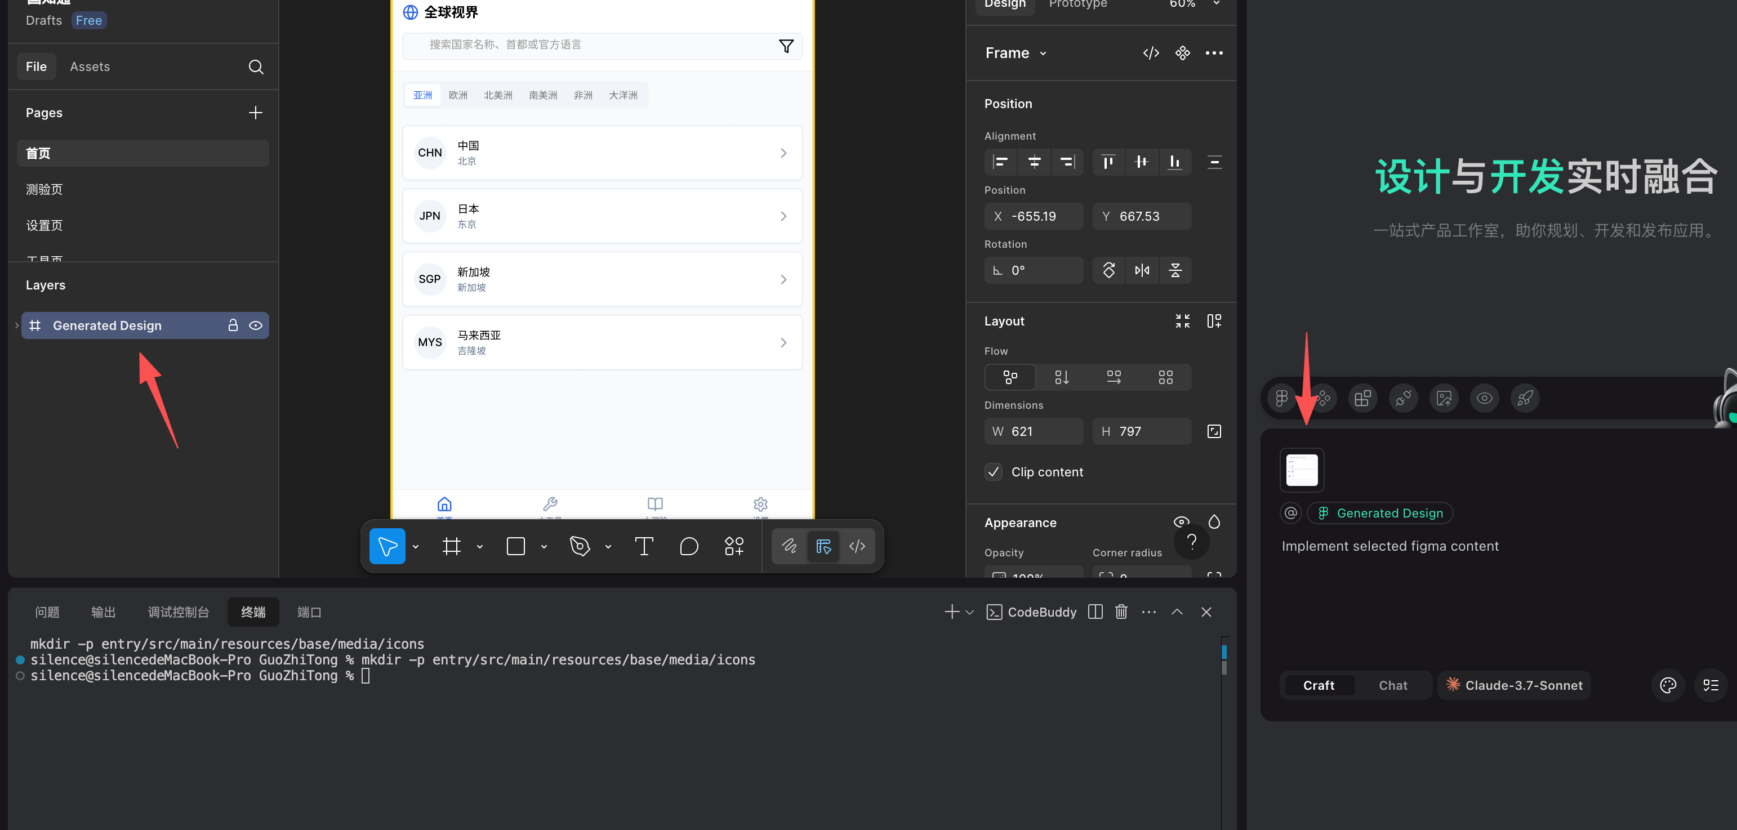Image resolution: width=1737 pixels, height=830 pixels.
Task: Align selection to top
Action: click(x=1108, y=162)
